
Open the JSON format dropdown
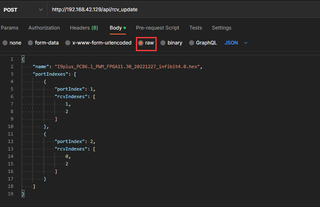(x=236, y=43)
